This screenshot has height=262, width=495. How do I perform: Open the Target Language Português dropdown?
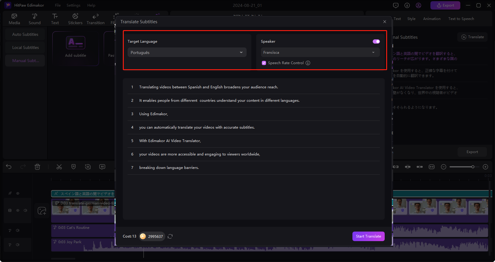[x=187, y=53]
